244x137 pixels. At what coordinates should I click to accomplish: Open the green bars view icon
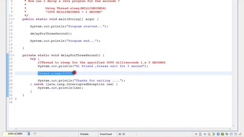pyautogui.click(x=223, y=134)
